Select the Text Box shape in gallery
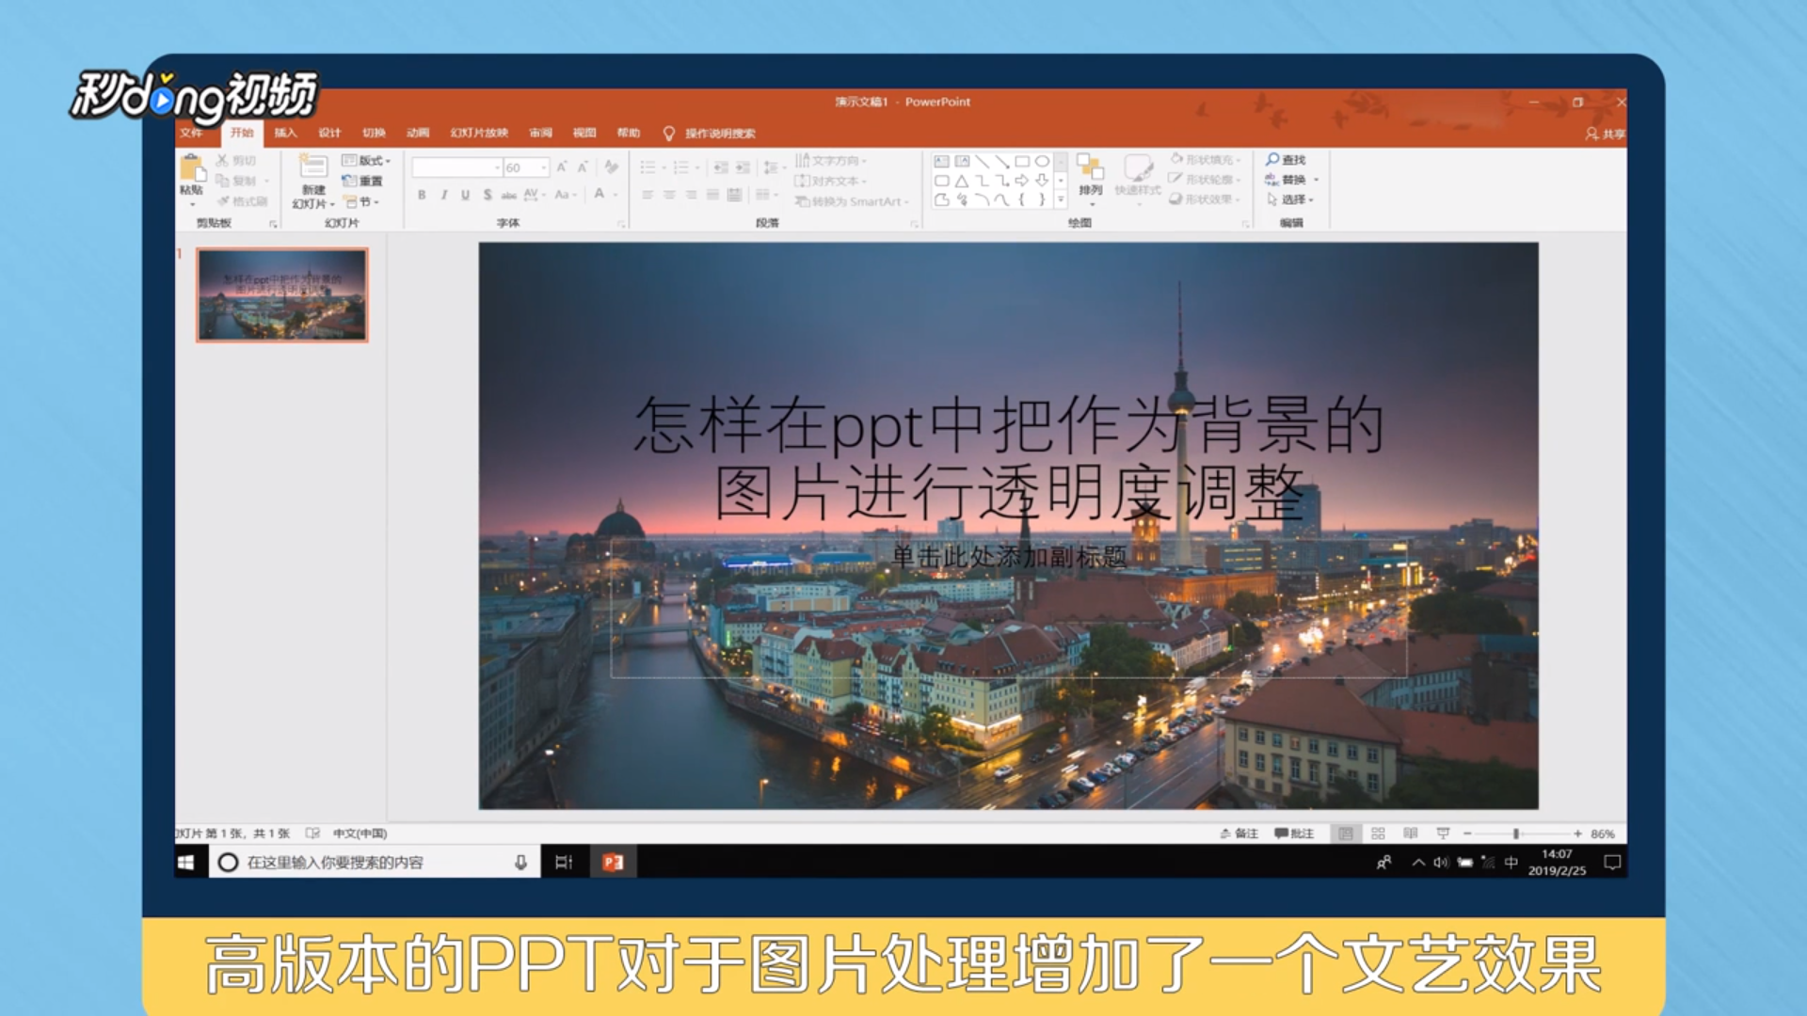This screenshot has height=1016, width=1807. click(941, 162)
